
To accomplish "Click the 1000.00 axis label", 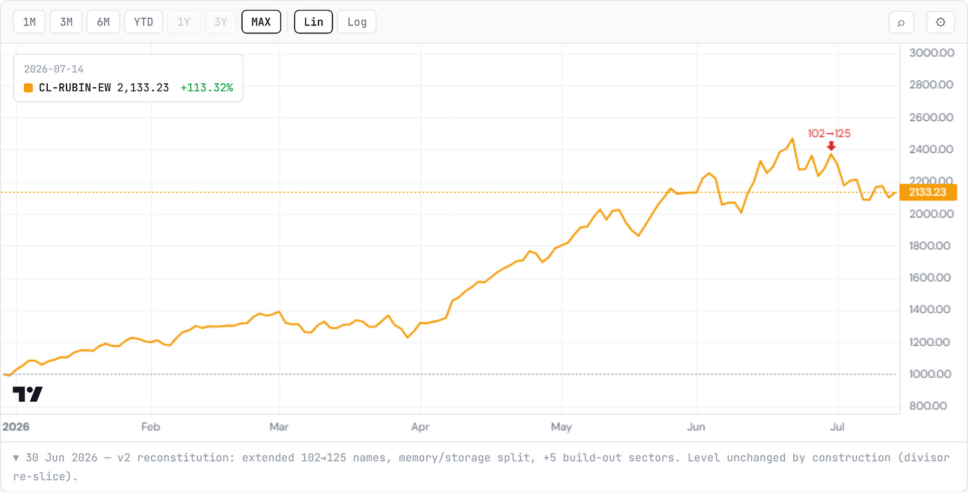I will click(x=929, y=374).
